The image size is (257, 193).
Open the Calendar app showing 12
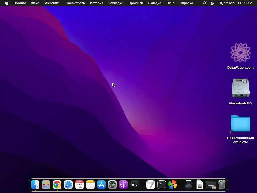79,185
